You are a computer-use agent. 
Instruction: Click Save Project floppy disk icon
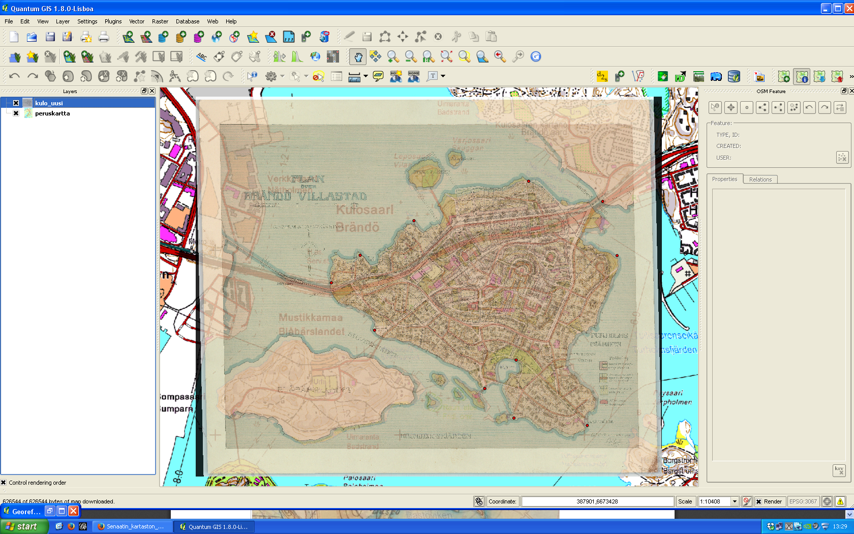50,37
